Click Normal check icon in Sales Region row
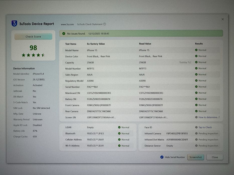The height and width of the screenshot is (175, 234). (196, 74)
